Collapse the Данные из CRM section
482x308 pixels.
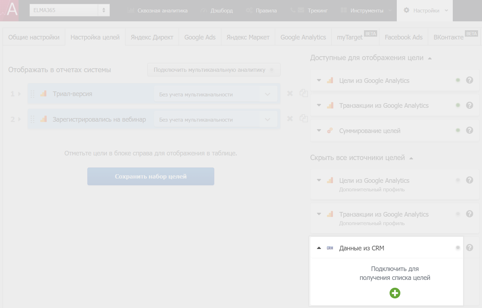319,248
